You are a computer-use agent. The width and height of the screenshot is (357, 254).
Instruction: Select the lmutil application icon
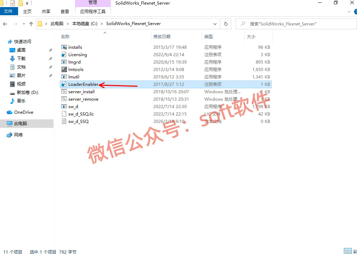(64, 77)
